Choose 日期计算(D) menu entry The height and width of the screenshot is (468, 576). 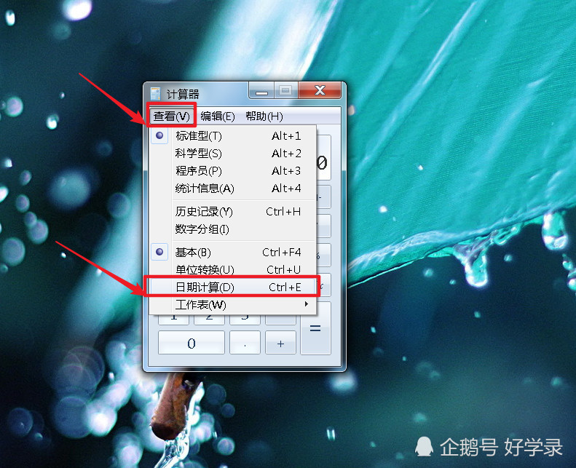point(233,287)
